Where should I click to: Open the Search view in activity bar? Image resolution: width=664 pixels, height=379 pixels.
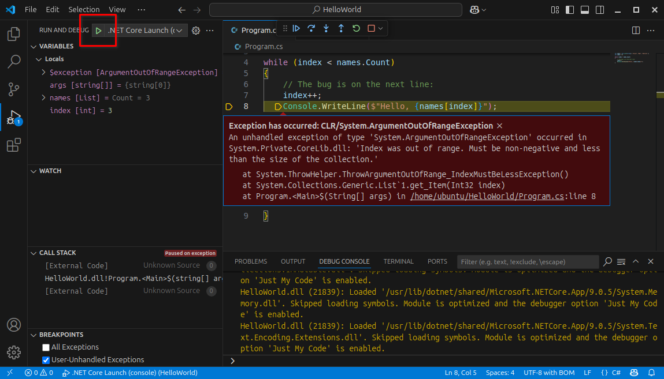point(13,62)
